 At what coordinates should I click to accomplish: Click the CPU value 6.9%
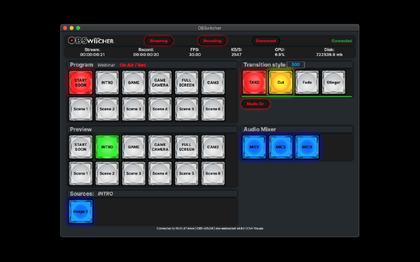(x=279, y=54)
